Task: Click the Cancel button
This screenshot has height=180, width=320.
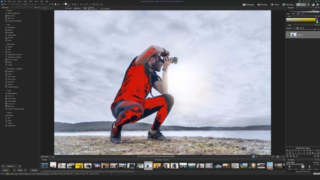Action: coord(34,170)
